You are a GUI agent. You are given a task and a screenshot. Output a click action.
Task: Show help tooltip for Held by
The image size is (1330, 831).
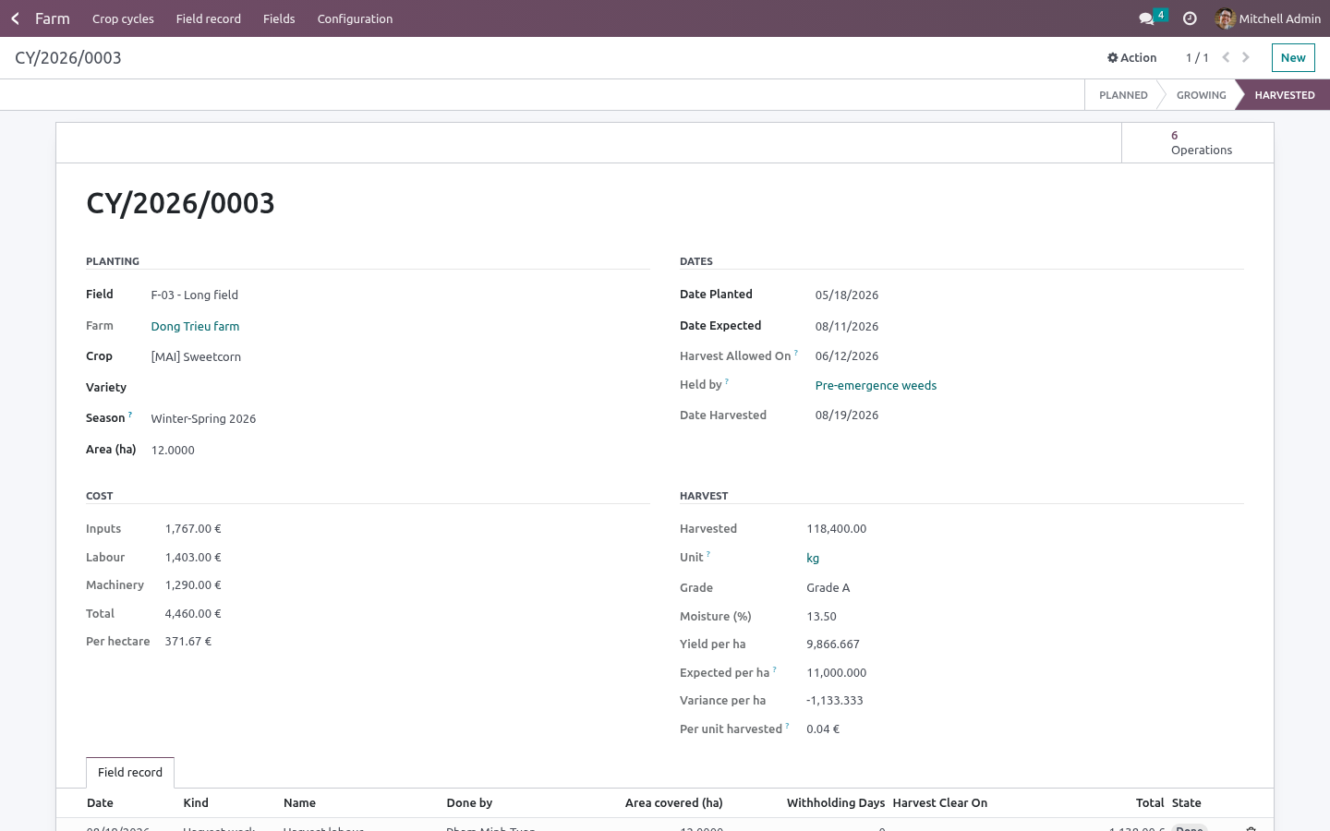(x=727, y=381)
